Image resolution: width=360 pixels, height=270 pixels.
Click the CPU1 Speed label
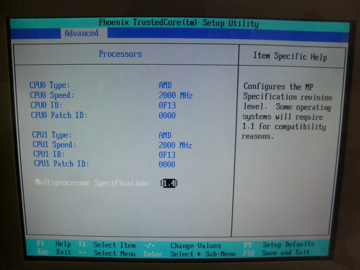pos(54,144)
